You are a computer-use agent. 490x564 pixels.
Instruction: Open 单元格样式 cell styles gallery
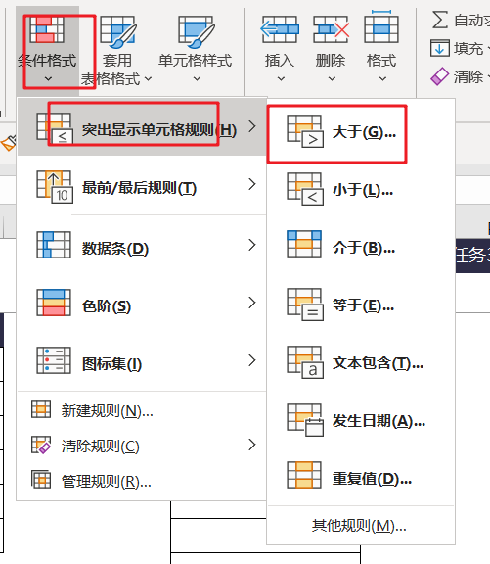coord(196,50)
